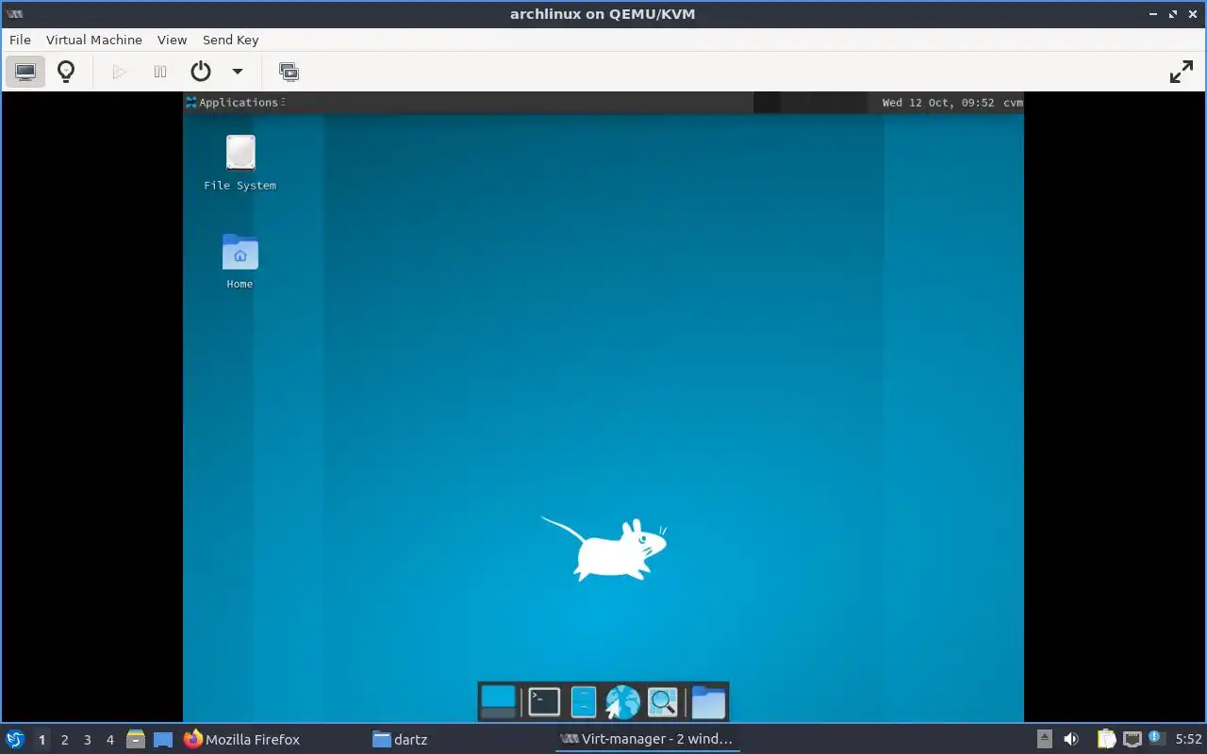Click the network connection tray icon
Image resolution: width=1207 pixels, height=754 pixels.
coord(1132,739)
